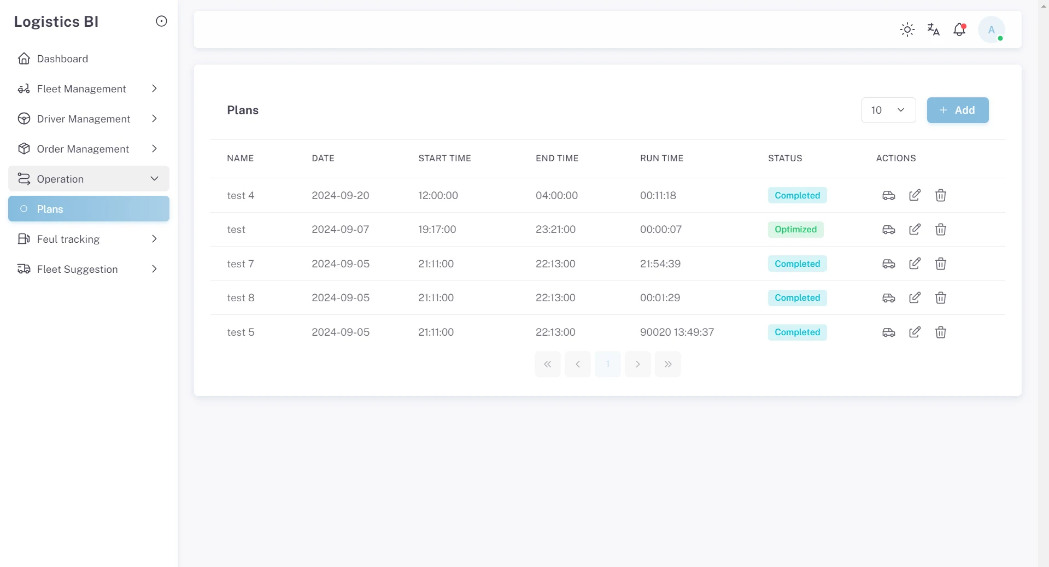The width and height of the screenshot is (1049, 567).
Task: Toggle the light/dark theme sun icon
Action: (x=907, y=30)
